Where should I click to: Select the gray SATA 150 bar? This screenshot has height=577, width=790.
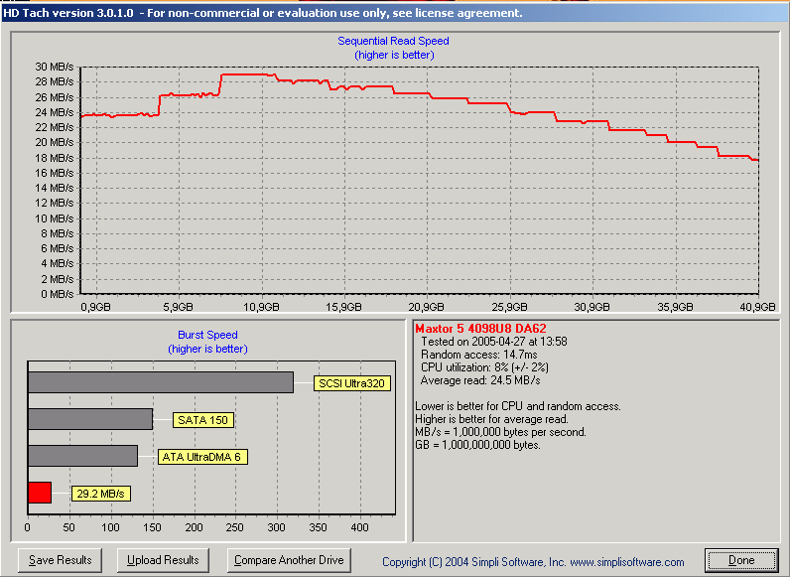point(90,419)
